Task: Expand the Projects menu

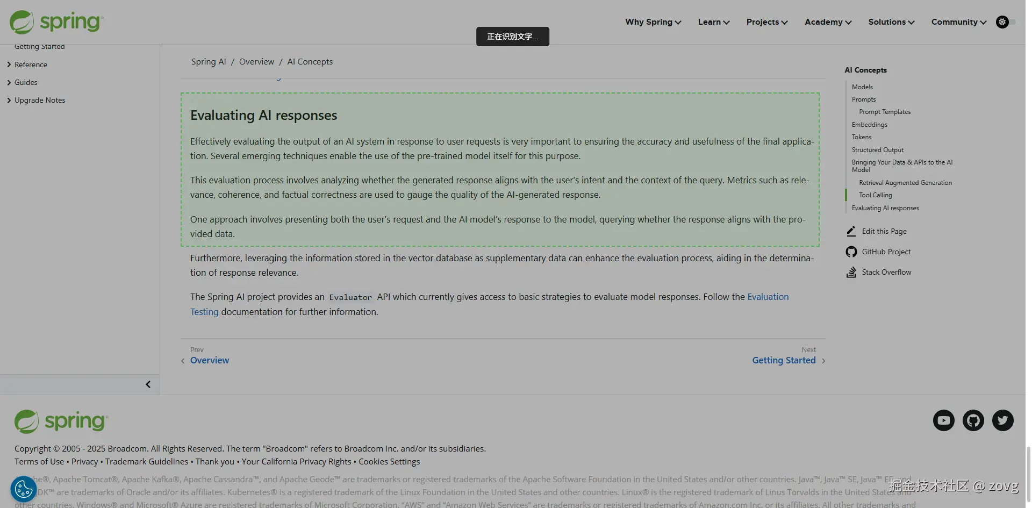Action: point(767,22)
